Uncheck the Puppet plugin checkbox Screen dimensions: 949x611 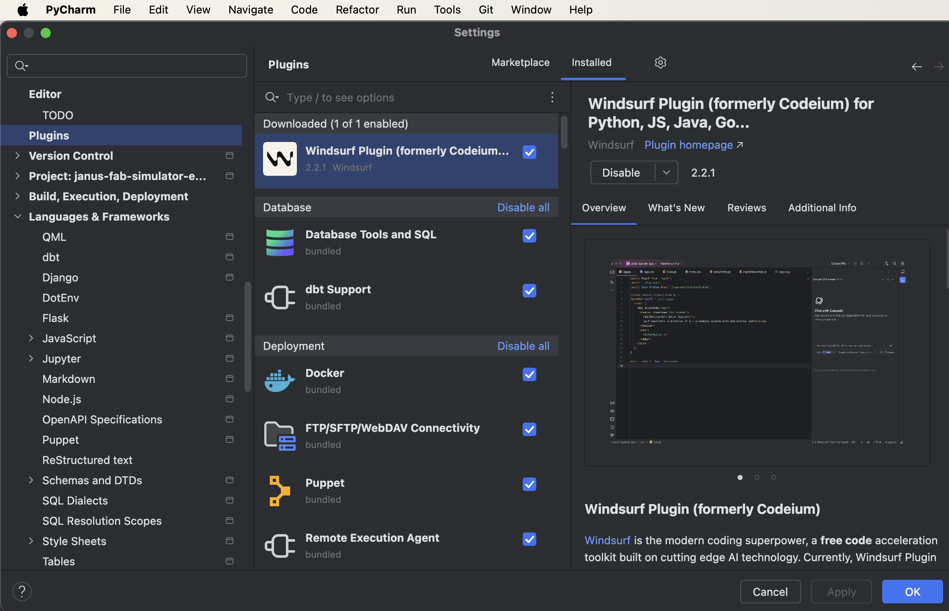(x=529, y=484)
